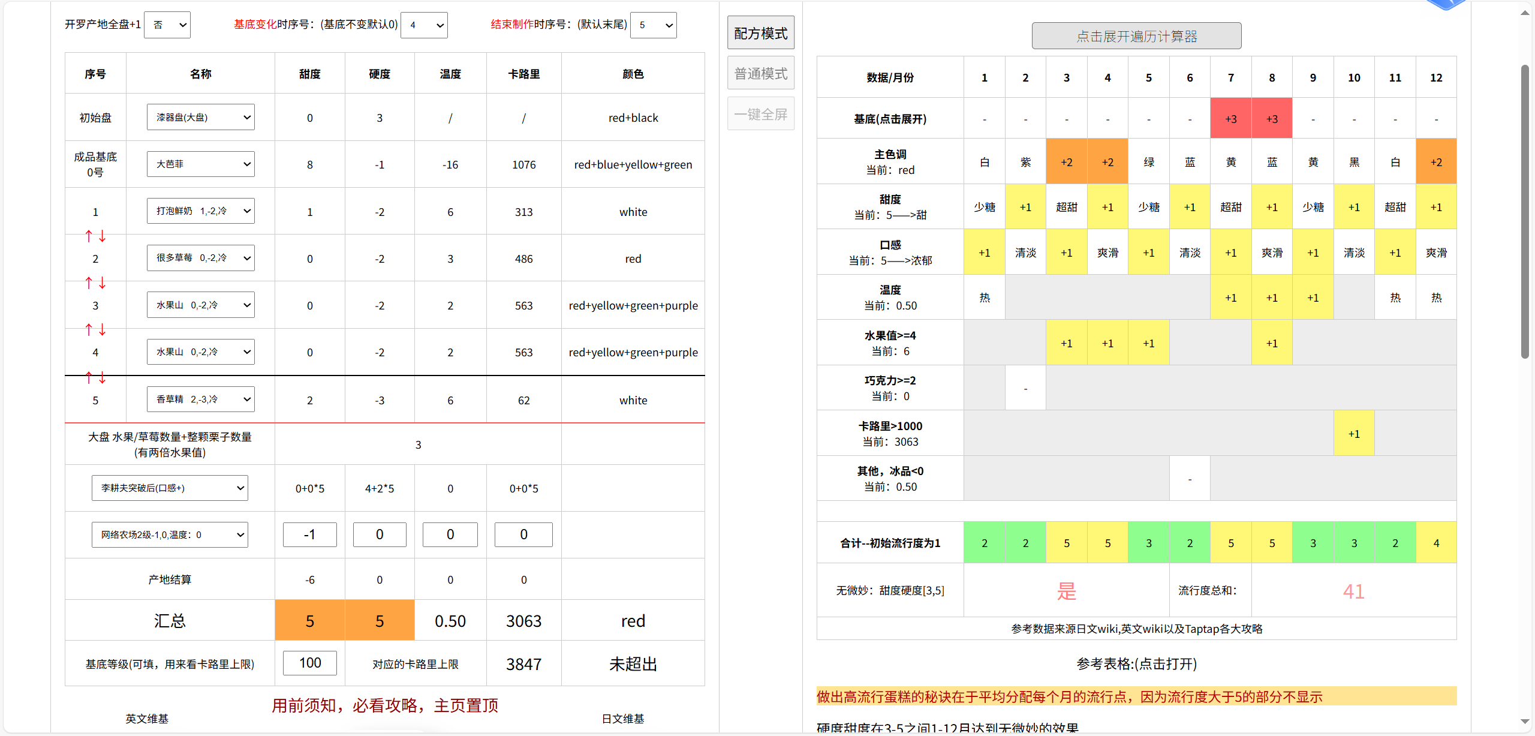Move row 4 down with the red down arrow
This screenshot has height=736, width=1535.
(x=103, y=377)
